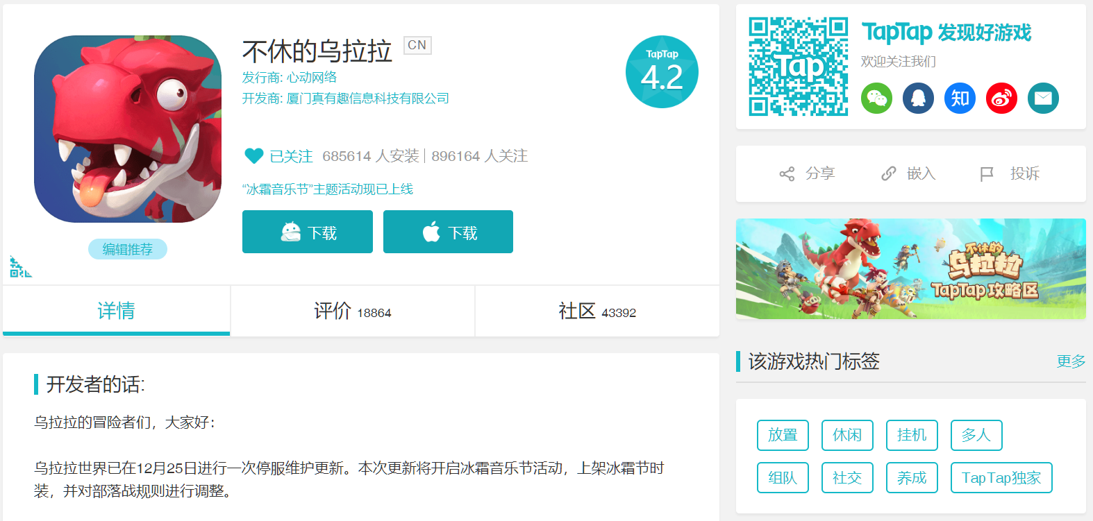
Task: Click the CN region label
Action: point(417,45)
